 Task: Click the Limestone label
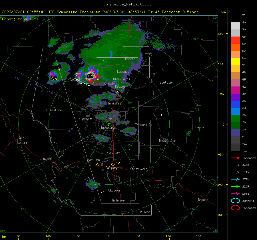(x=54, y=110)
